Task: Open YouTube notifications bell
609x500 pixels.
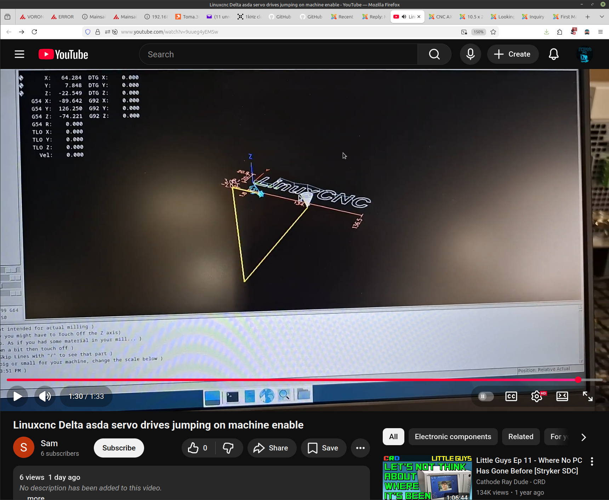Action: [x=553, y=54]
